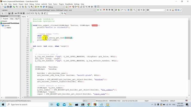The height and width of the screenshot is (107, 191).
Task: Pause debugger toolbar icon
Action: [x=89, y=7]
